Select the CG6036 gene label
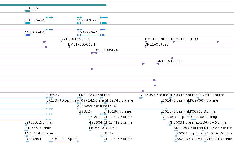This screenshot has width=234, height=143. (31, 8)
